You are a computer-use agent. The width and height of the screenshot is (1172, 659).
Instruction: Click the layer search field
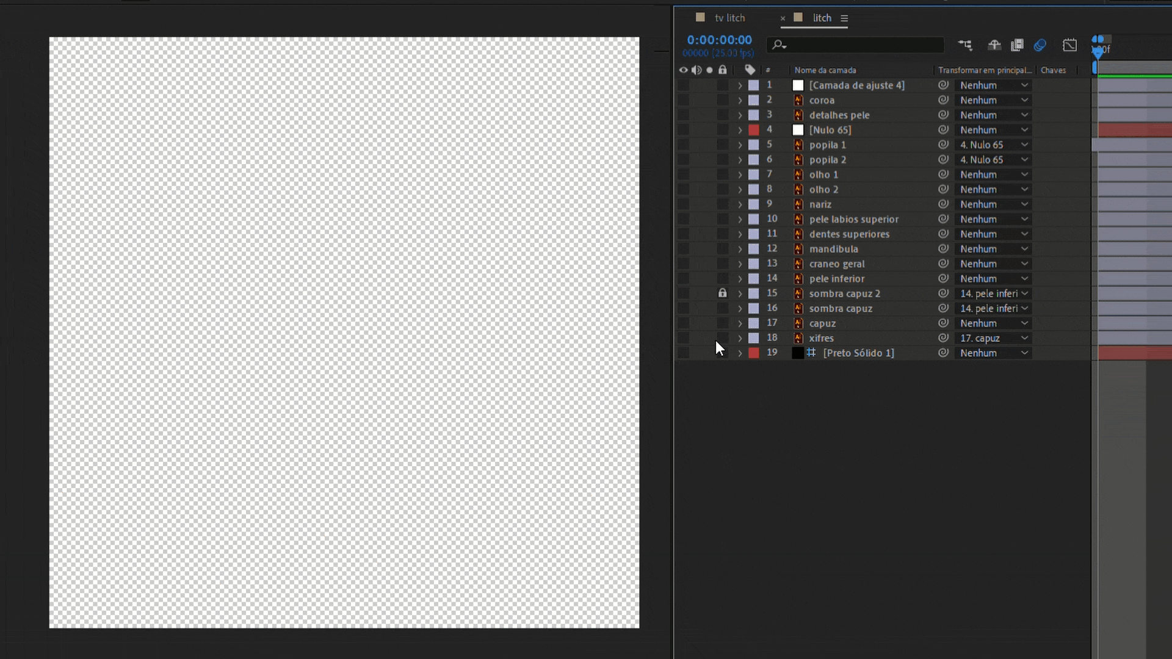click(x=861, y=45)
